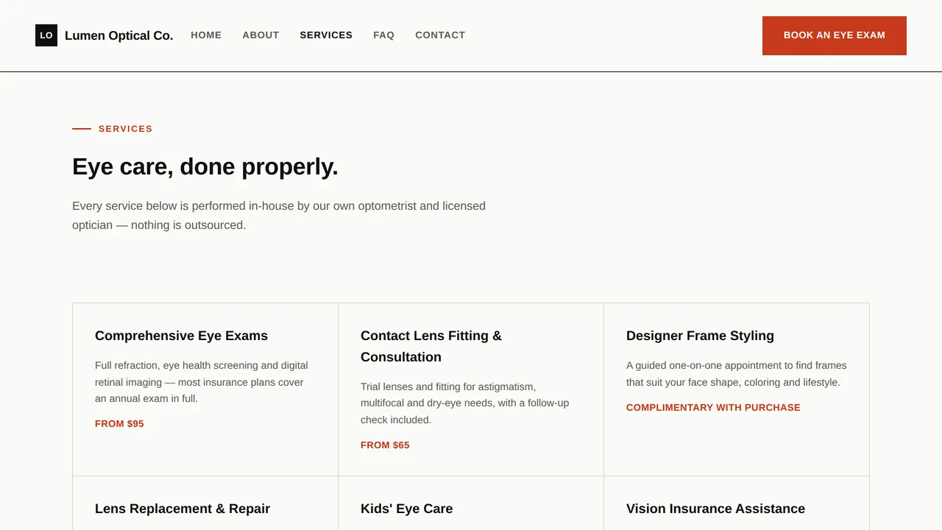Click the LO logo icon
Viewport: 942px width, 530px height.
point(46,35)
